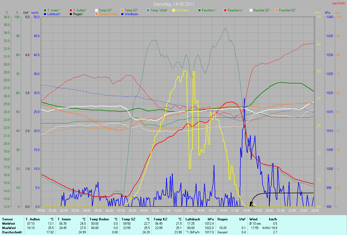The width and height of the screenshot is (347, 235).
Task: Click the yellow swatch beside UV Index
Action: tap(174, 10)
